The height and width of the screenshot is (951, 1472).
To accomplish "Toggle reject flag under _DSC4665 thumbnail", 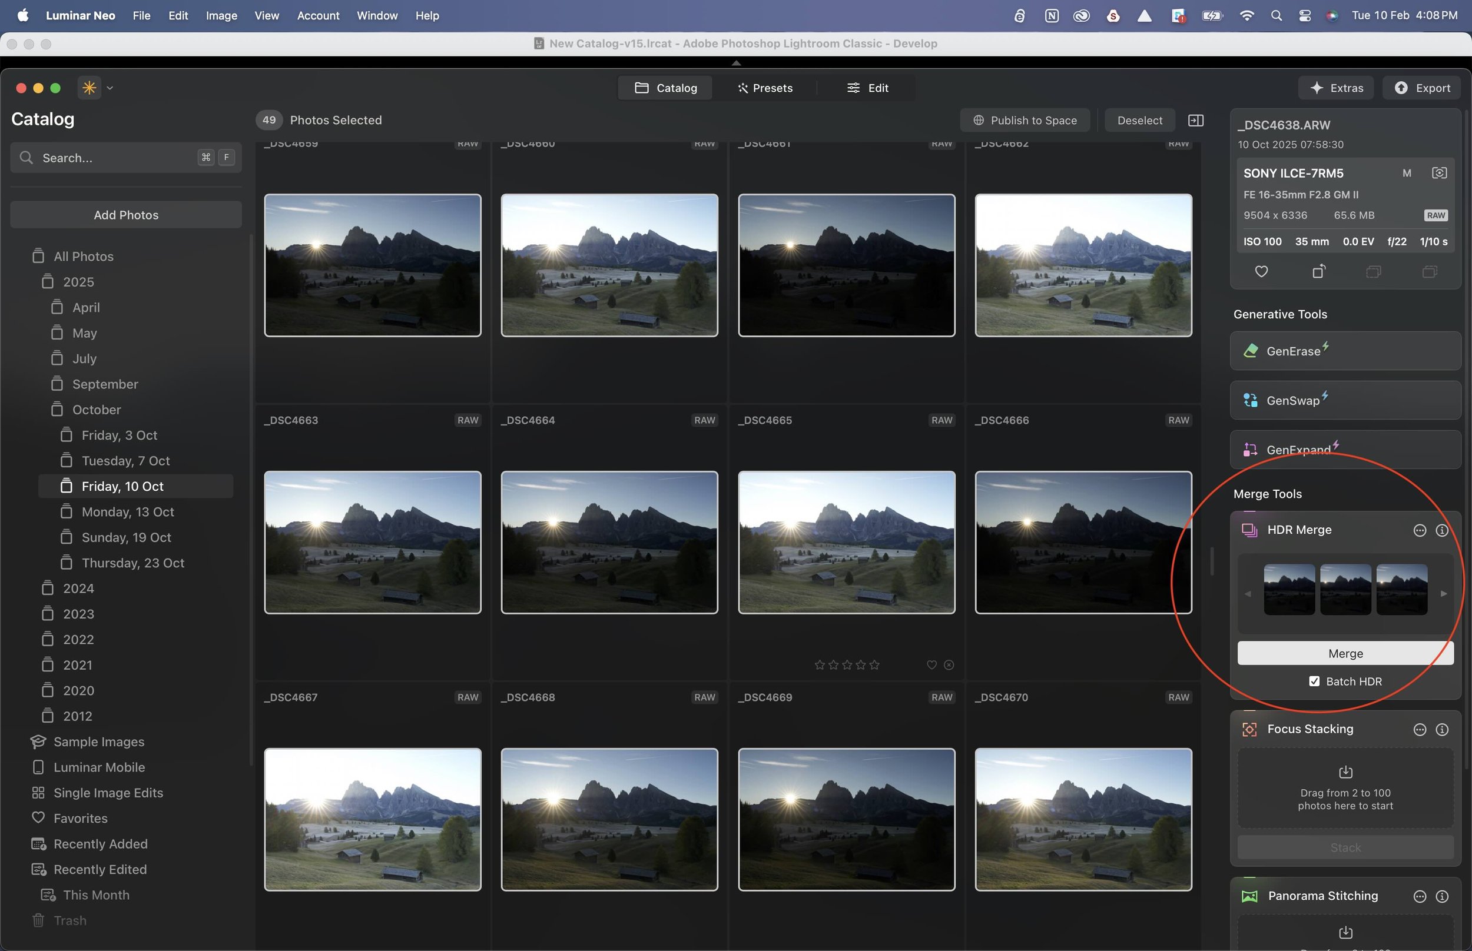I will pyautogui.click(x=949, y=665).
